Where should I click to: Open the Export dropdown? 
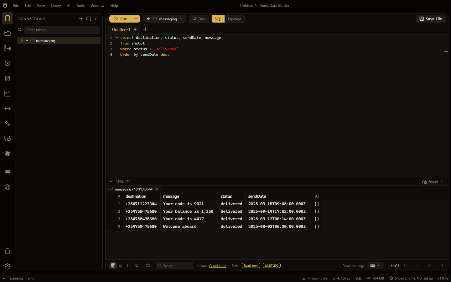point(433,182)
